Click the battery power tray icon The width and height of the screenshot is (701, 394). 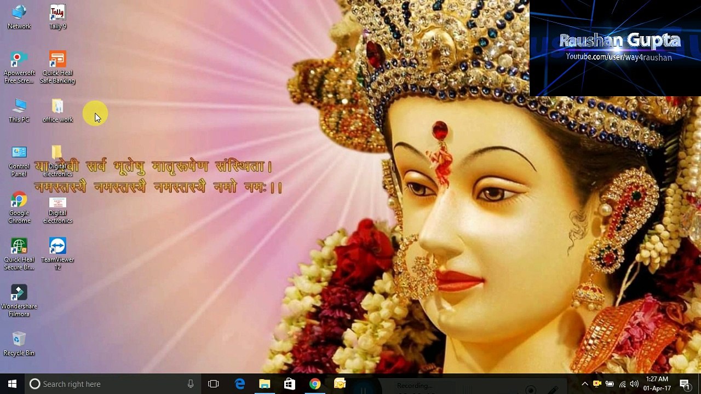(610, 384)
